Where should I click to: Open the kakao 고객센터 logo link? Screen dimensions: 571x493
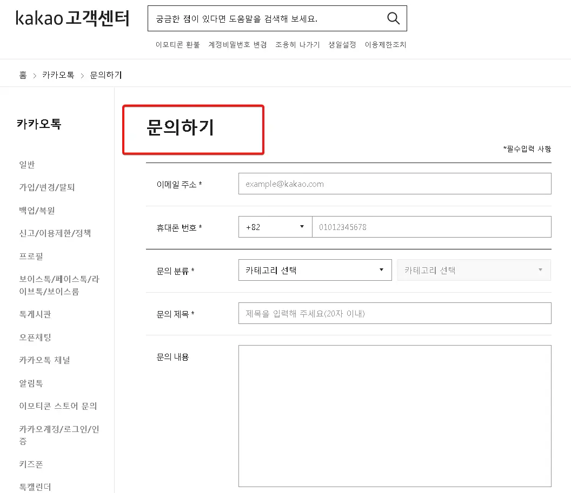coord(72,18)
